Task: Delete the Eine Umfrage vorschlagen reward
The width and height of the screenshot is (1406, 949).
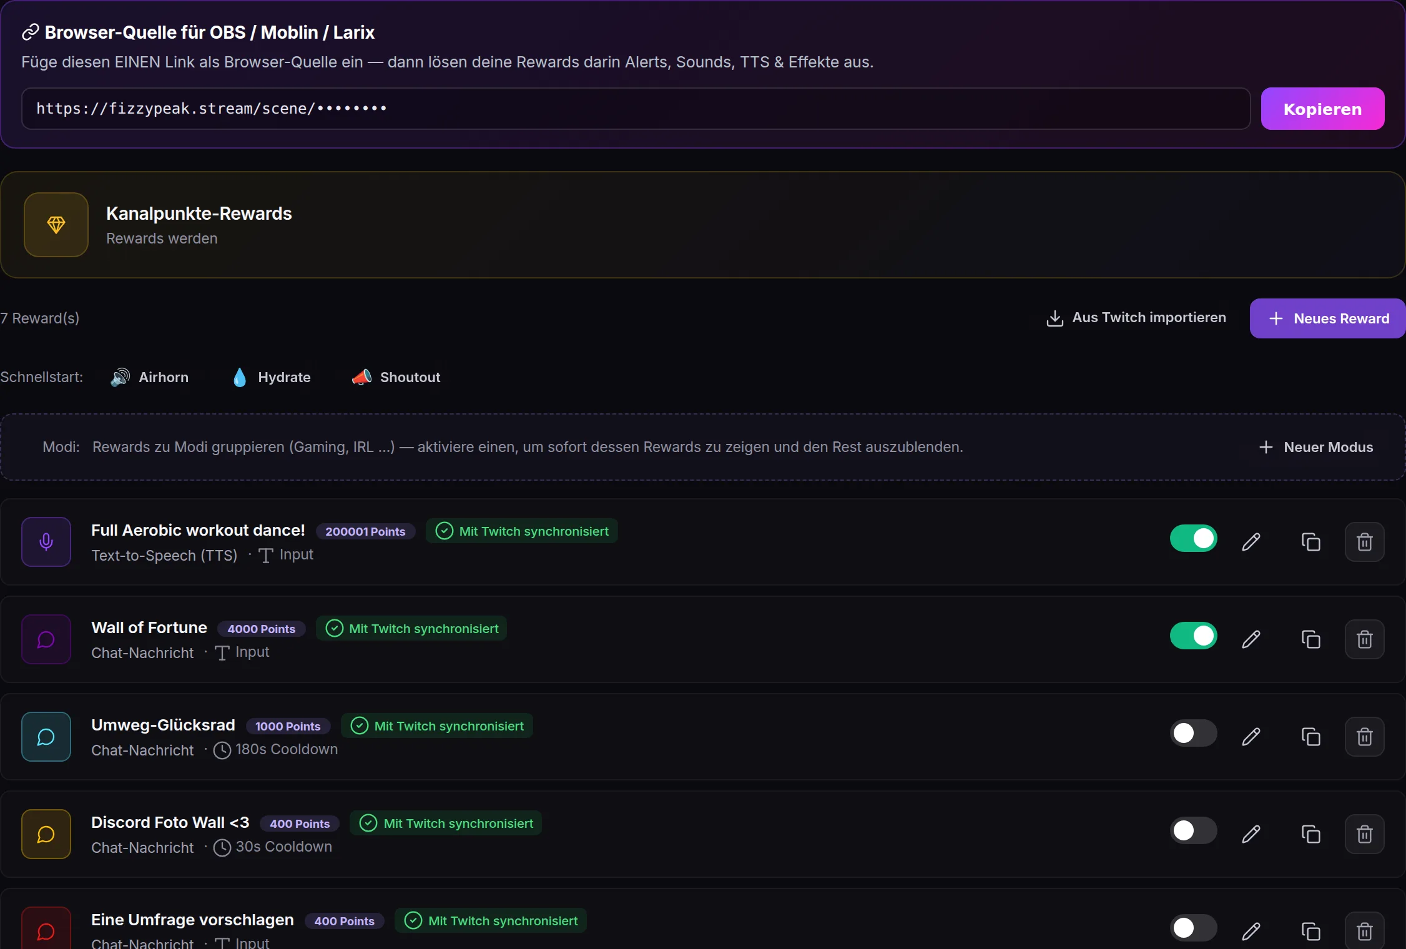Action: tap(1364, 931)
